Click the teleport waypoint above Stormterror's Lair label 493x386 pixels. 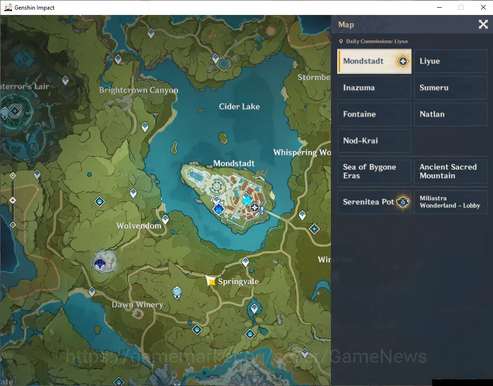[66, 81]
